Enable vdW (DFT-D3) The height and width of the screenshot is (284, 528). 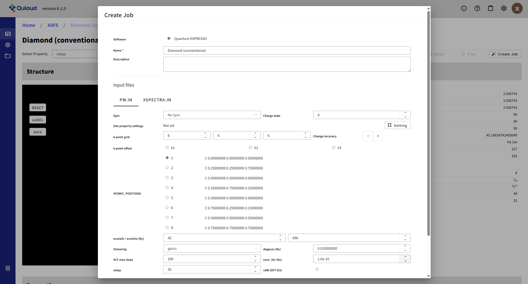(x=317, y=269)
